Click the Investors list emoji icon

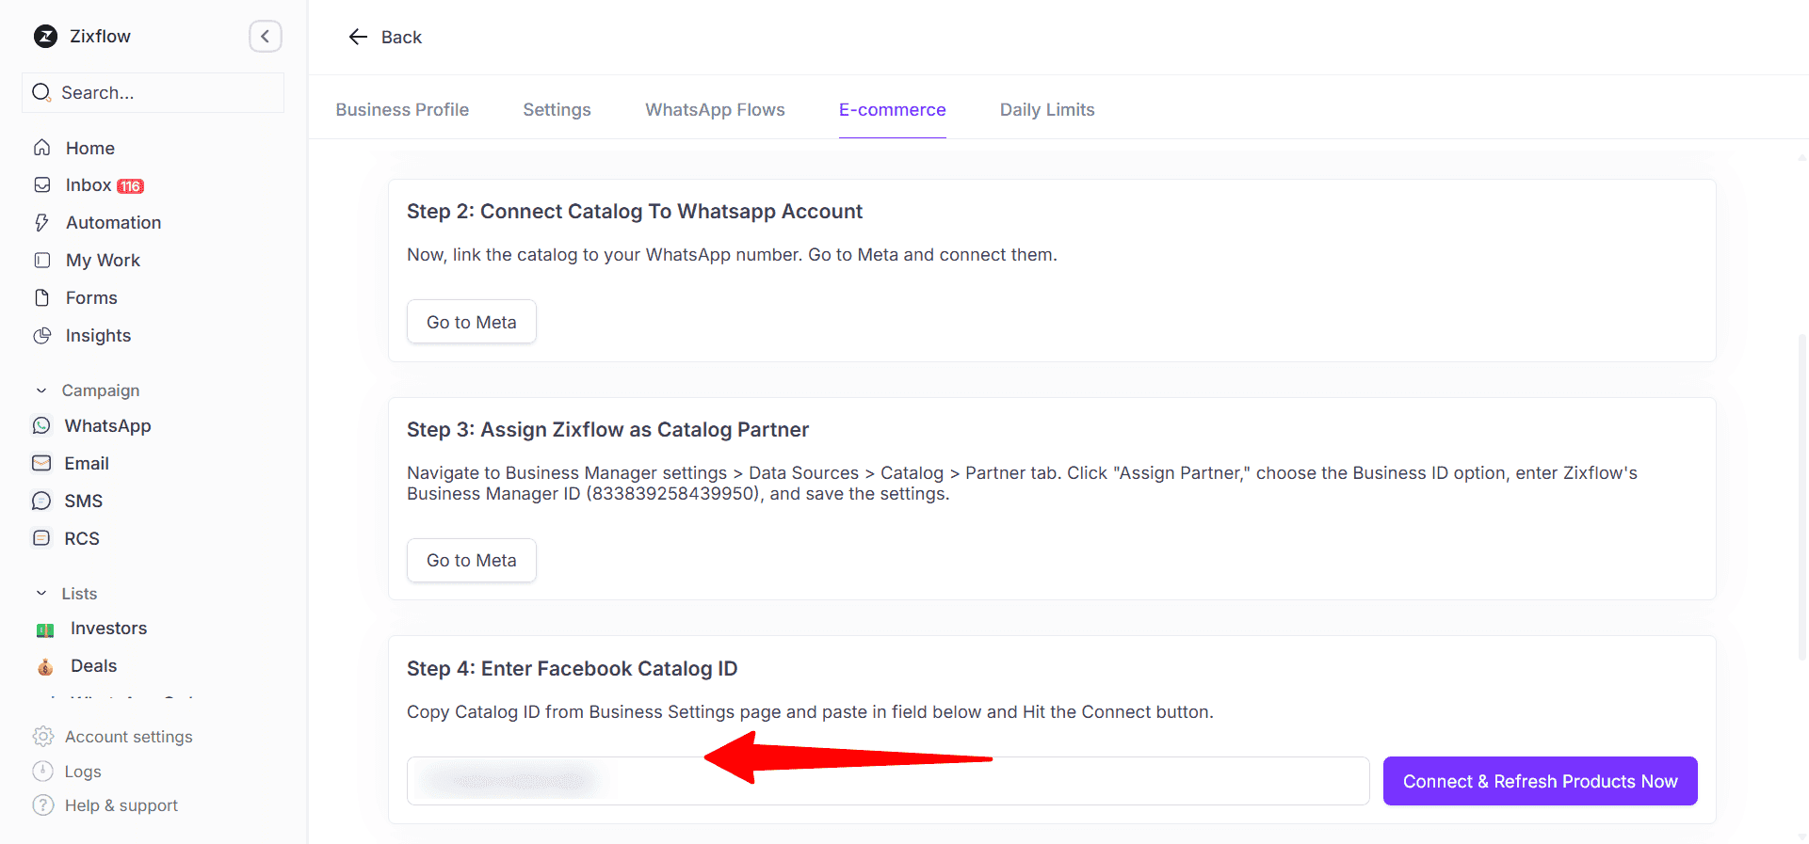[x=45, y=629]
